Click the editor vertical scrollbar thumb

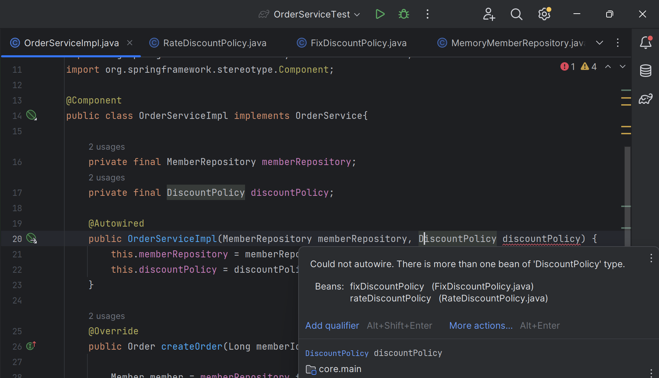coord(628,196)
